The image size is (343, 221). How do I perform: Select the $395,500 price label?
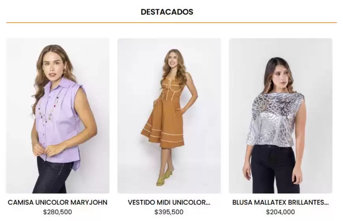point(169,212)
